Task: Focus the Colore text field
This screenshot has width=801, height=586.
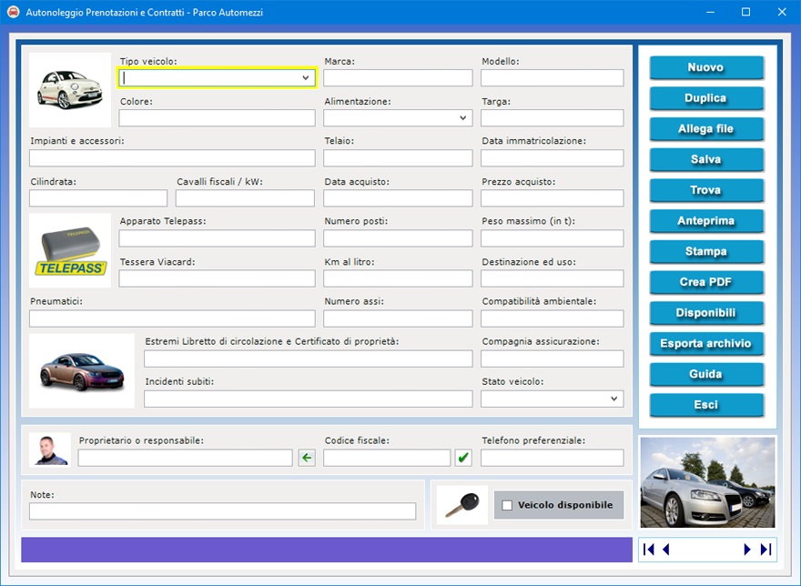Action: (218, 118)
